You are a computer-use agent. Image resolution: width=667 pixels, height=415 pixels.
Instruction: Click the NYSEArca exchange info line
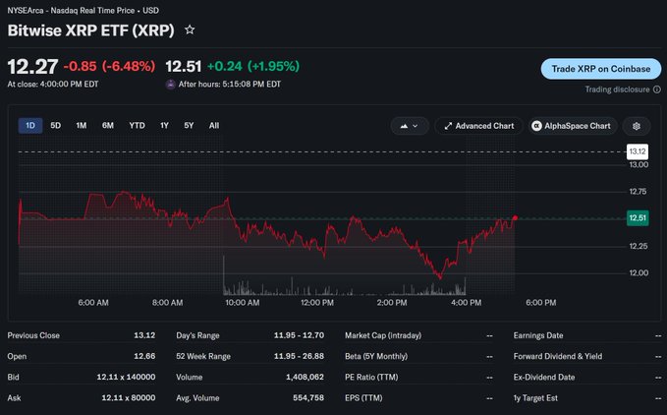[83, 10]
